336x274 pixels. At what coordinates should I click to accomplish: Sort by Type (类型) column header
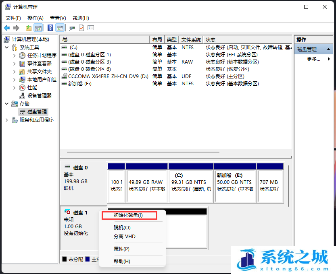(x=172, y=40)
